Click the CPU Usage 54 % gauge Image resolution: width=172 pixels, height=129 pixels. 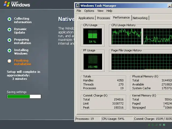pos(92,37)
